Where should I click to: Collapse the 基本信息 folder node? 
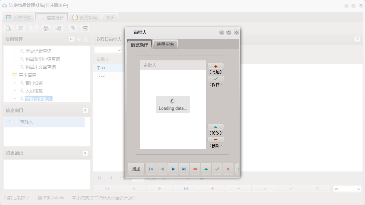[x=8, y=75]
